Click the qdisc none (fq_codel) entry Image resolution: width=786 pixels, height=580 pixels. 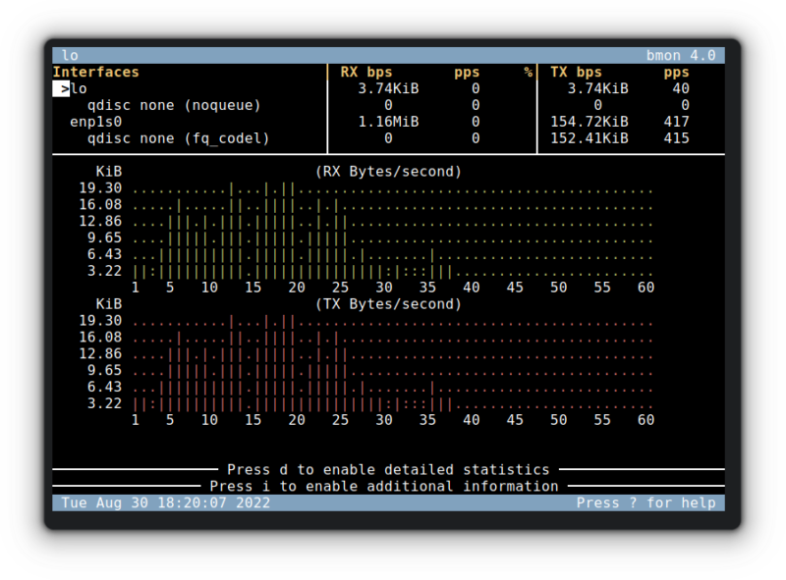pos(178,138)
